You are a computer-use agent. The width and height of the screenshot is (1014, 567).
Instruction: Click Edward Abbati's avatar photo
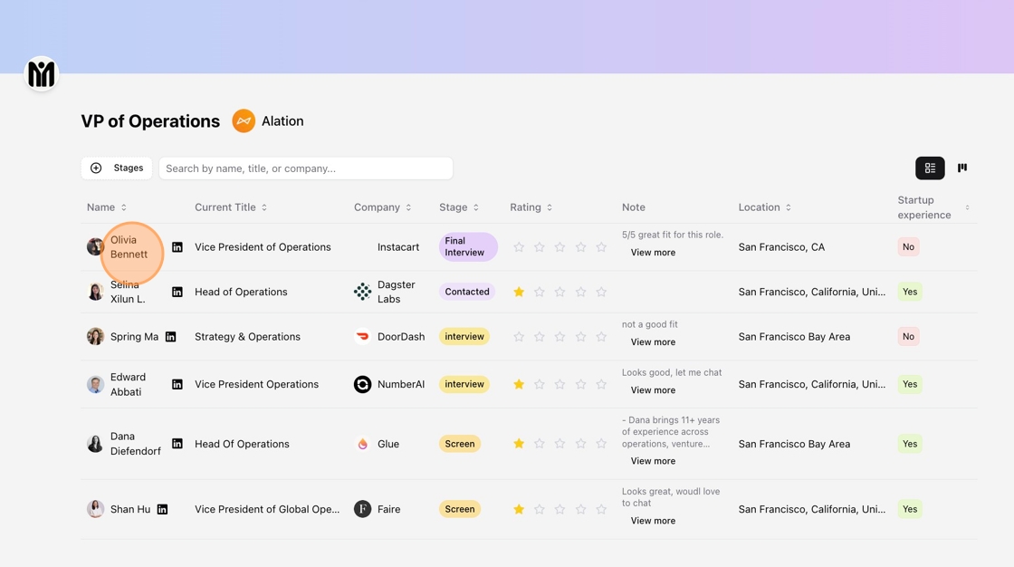pos(95,384)
